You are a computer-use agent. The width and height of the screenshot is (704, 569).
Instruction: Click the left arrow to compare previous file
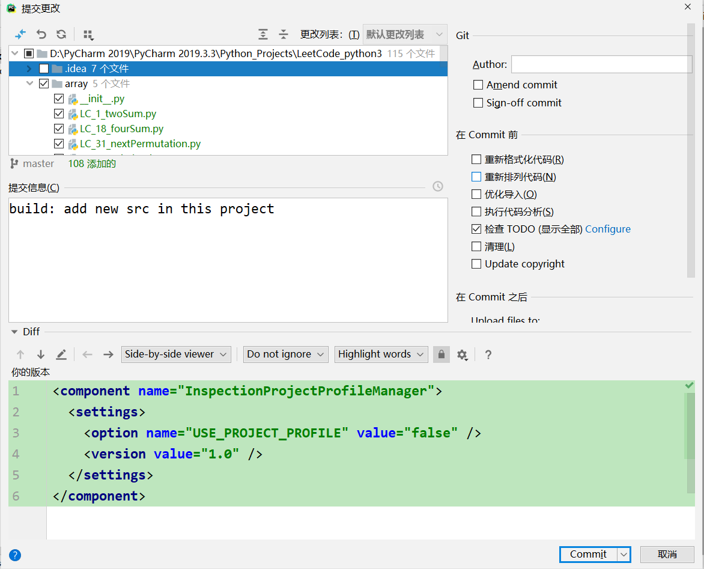[87, 354]
